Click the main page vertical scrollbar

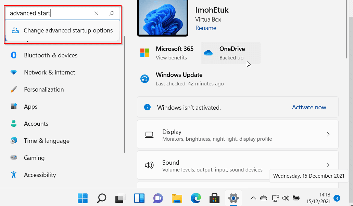[347, 29]
